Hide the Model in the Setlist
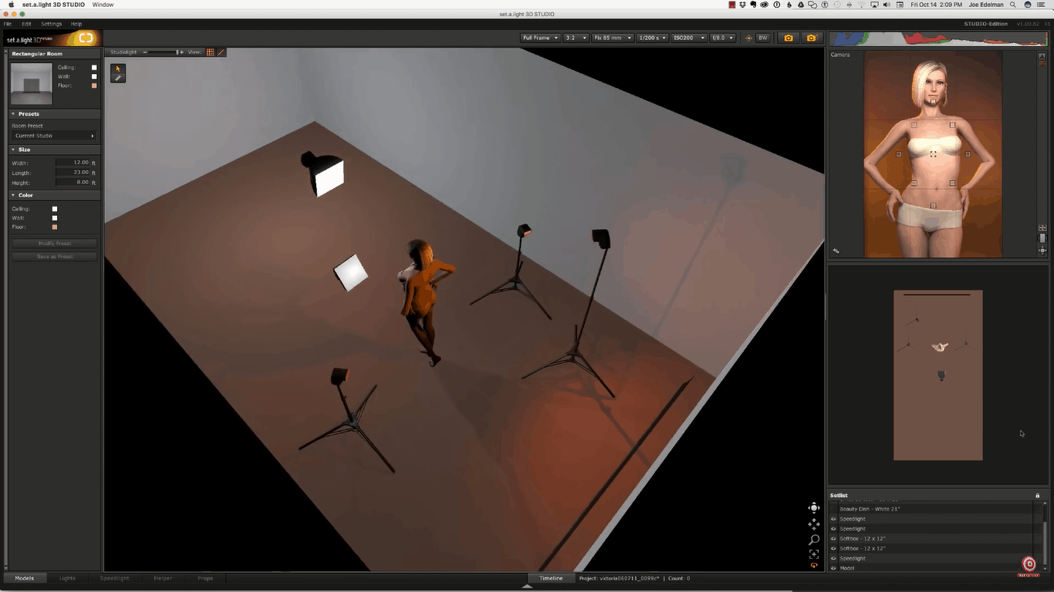Image resolution: width=1054 pixels, height=592 pixels. click(833, 568)
